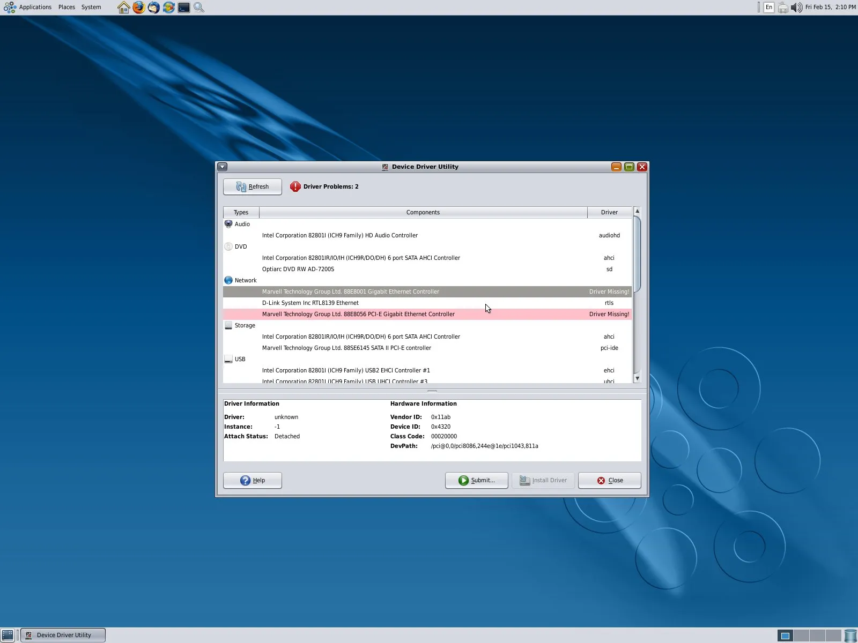
Task: Click the Storage drive category icon
Action: (x=228, y=325)
